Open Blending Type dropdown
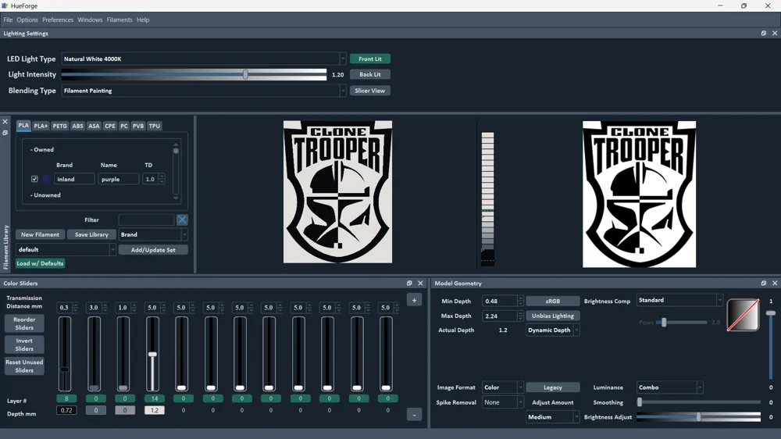This screenshot has width=781, height=439. coord(203,91)
